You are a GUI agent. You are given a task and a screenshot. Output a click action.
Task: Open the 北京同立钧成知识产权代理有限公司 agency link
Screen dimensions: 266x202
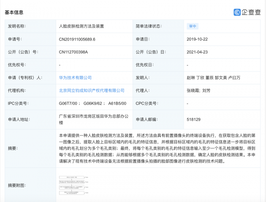[x=92, y=91]
